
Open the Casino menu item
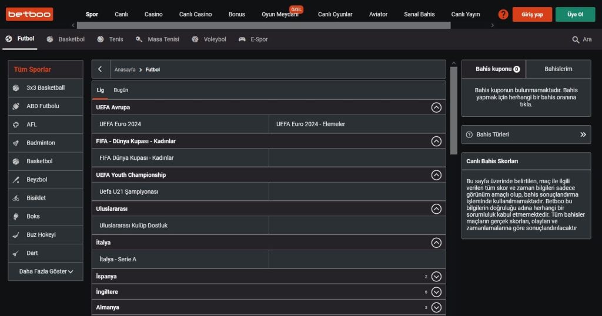click(x=153, y=14)
